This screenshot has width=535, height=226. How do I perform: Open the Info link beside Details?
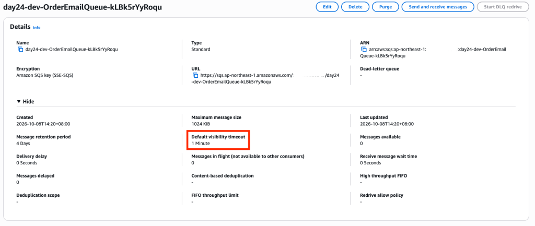coord(37,28)
